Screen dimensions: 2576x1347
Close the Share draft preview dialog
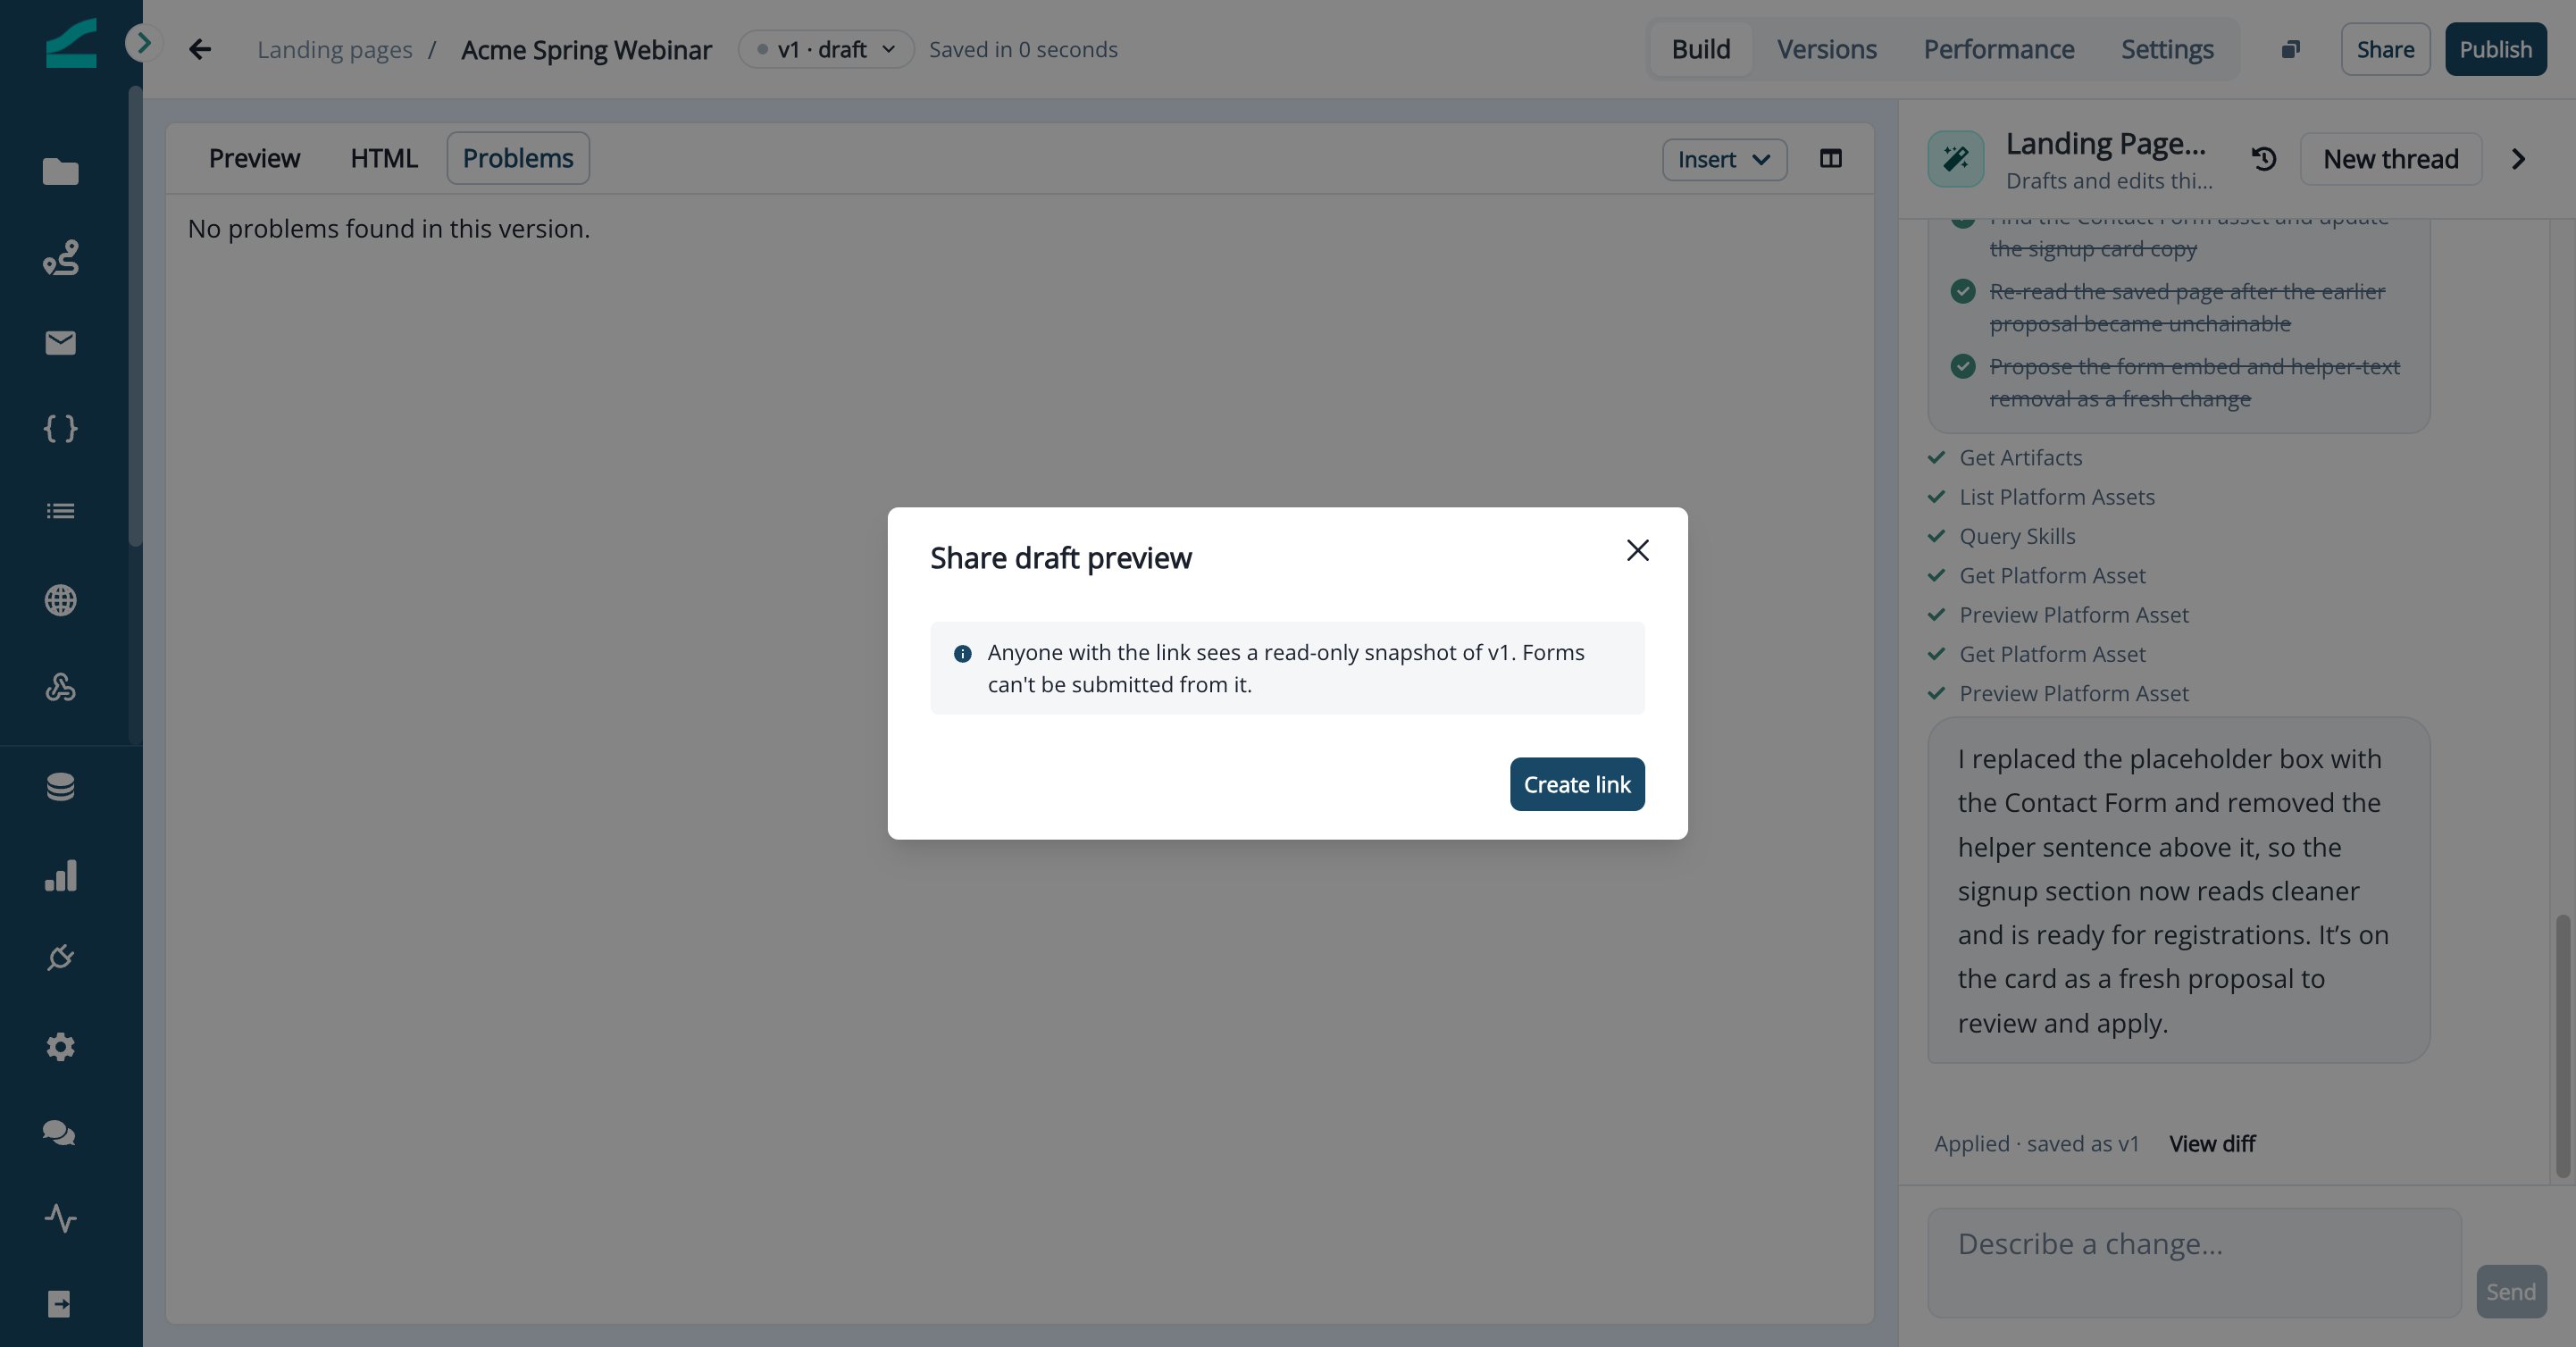point(1637,550)
